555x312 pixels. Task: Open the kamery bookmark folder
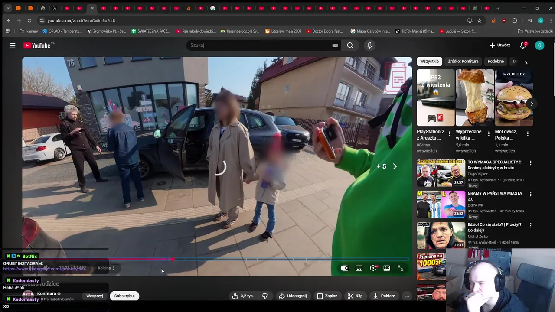29,31
